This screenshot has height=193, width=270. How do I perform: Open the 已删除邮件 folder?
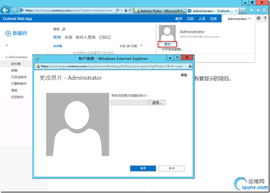click(19, 84)
